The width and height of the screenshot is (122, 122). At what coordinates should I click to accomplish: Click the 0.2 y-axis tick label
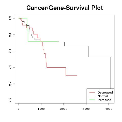[10, 84]
